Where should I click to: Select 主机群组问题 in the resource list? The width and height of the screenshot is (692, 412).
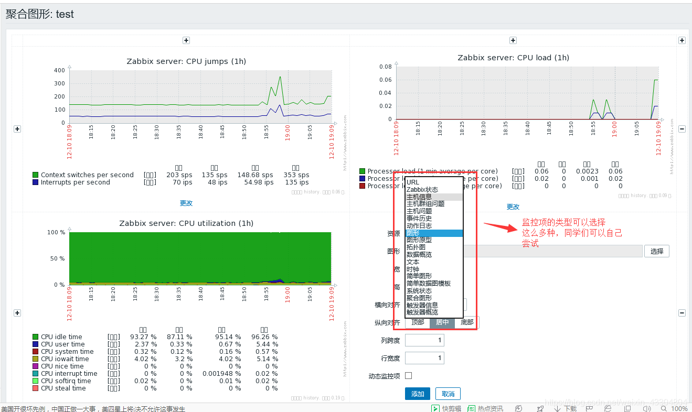[434, 204]
